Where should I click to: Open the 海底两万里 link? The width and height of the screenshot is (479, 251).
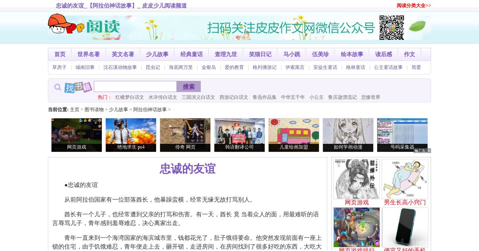(181, 67)
